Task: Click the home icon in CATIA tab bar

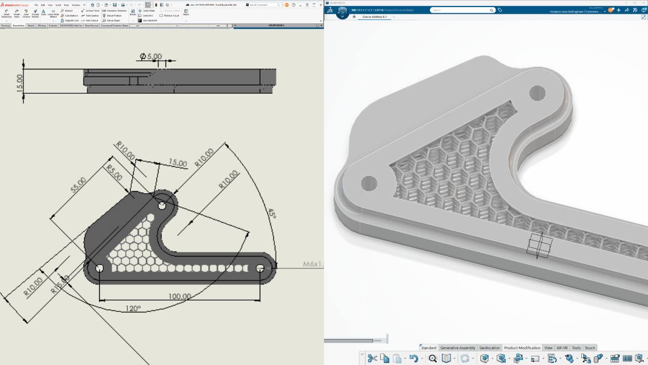Action: tap(354, 17)
